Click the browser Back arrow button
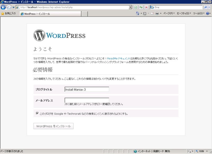212x154 pixels. [3, 7]
